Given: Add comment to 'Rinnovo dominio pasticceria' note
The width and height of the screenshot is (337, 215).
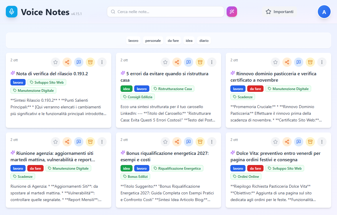Looking at the screenshot, I should [x=299, y=62].
